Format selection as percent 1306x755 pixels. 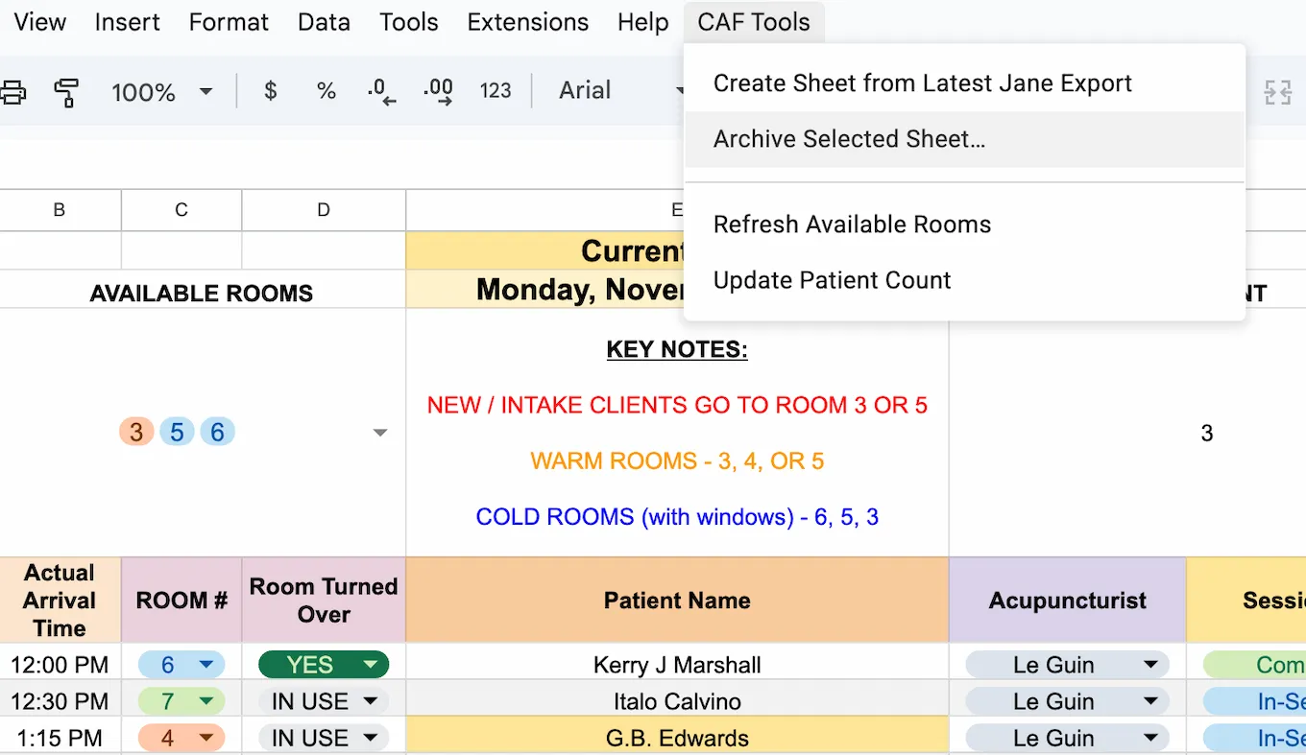(326, 92)
